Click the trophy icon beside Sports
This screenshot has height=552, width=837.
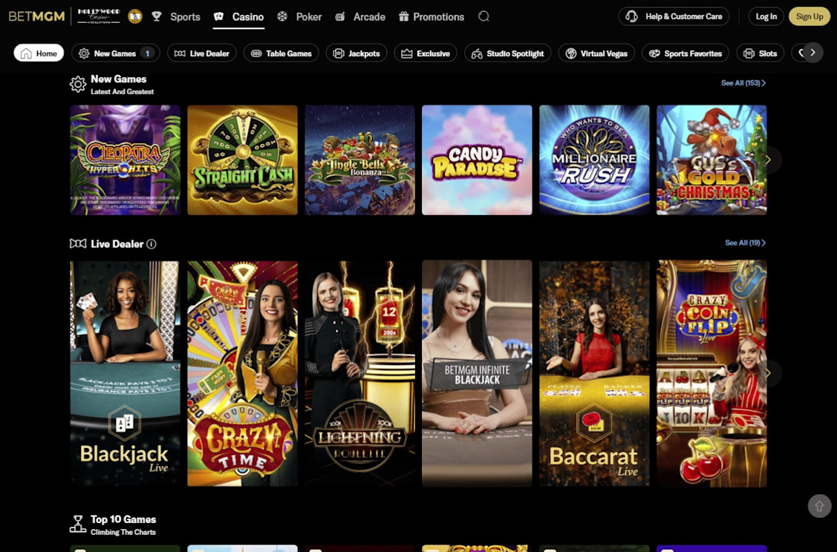(157, 16)
